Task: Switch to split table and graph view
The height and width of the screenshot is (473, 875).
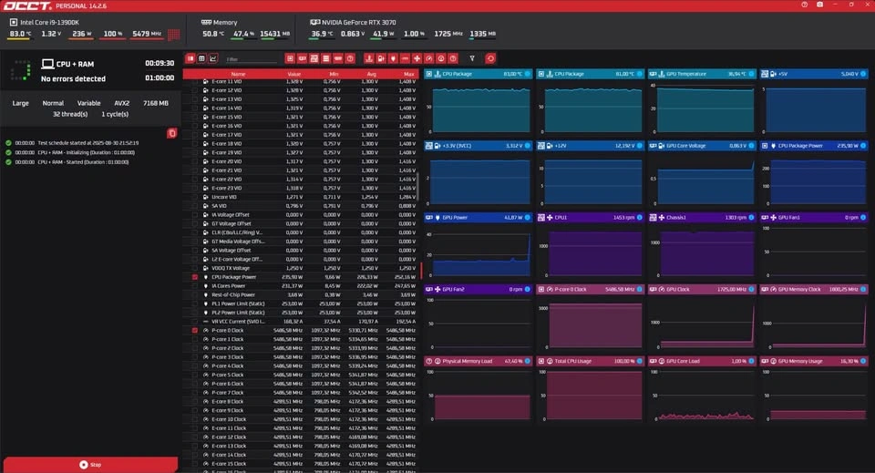Action: [x=190, y=58]
